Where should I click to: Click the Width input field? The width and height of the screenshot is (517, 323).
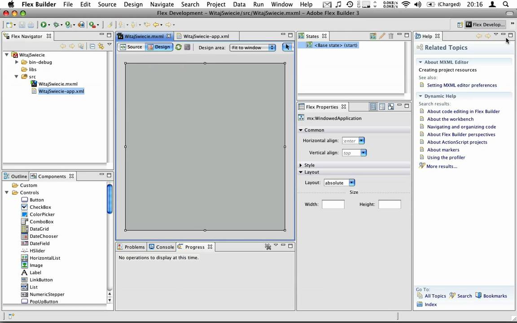pyautogui.click(x=333, y=205)
